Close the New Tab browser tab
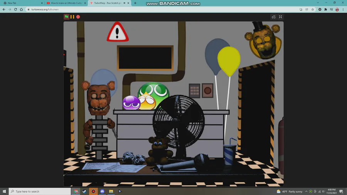 (42, 3)
